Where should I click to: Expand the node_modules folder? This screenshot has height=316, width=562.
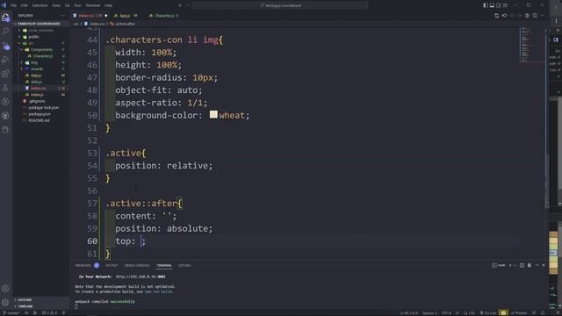pos(41,30)
